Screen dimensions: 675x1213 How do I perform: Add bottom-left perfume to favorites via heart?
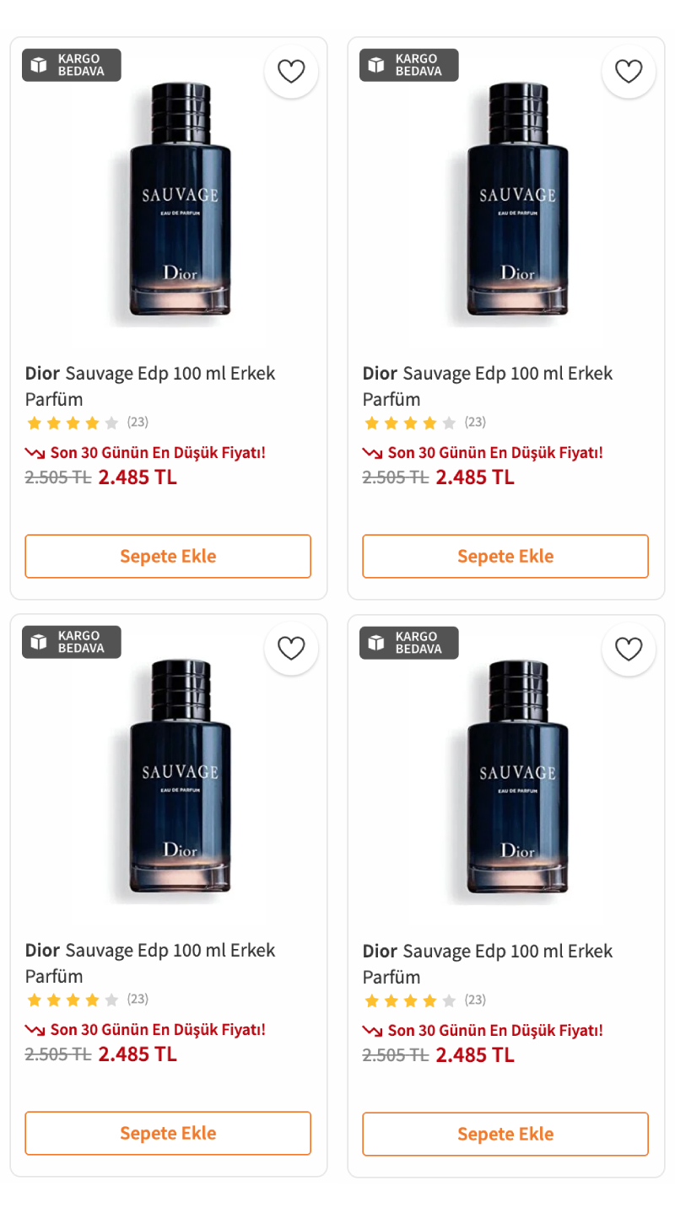pos(291,649)
